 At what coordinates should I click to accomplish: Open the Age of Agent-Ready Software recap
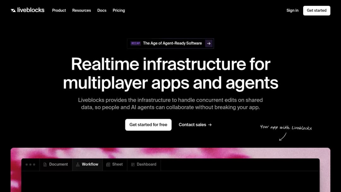pos(170,43)
